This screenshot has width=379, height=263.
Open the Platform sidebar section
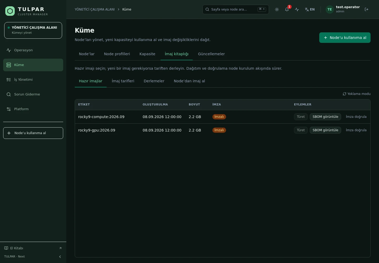tap(33, 109)
